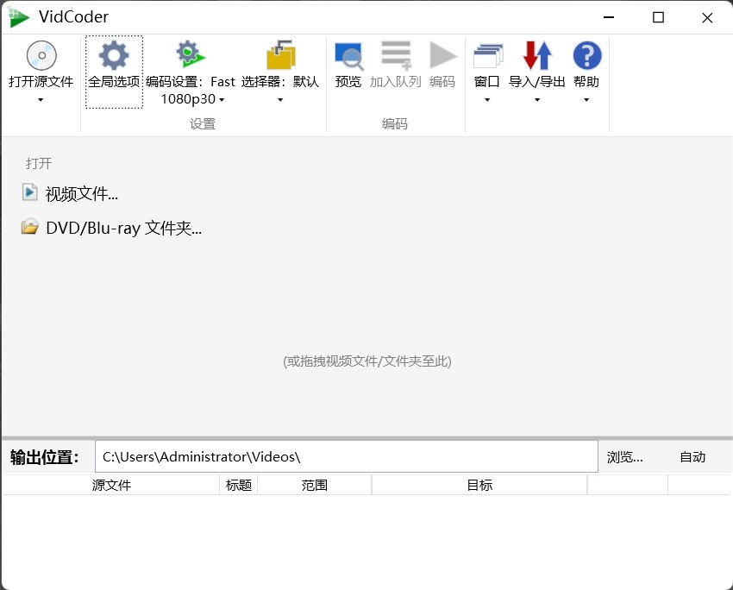The width and height of the screenshot is (733, 590).
Task: Click the output location path field
Action: [347, 456]
